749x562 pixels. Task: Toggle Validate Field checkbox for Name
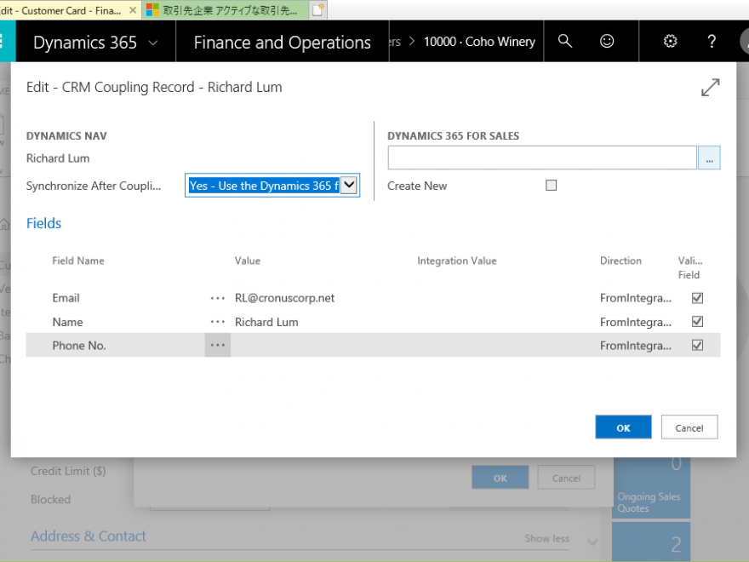tap(697, 322)
